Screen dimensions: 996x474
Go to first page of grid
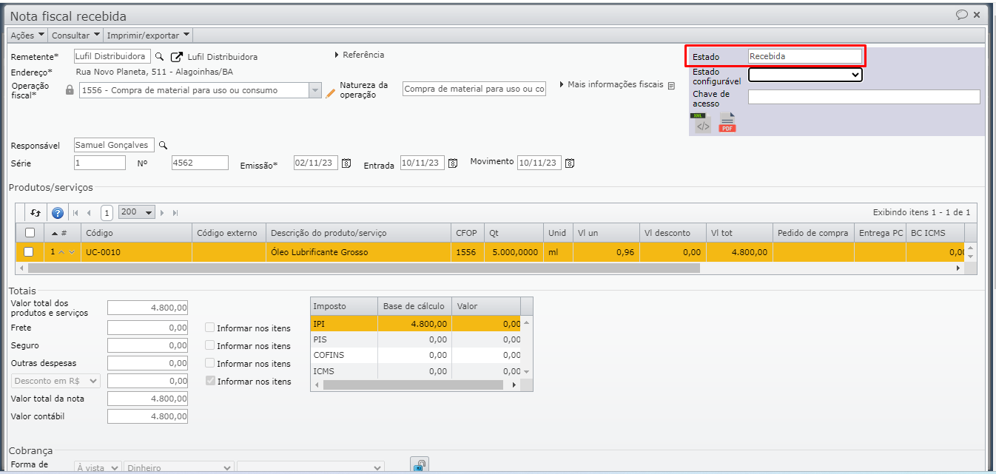point(75,213)
